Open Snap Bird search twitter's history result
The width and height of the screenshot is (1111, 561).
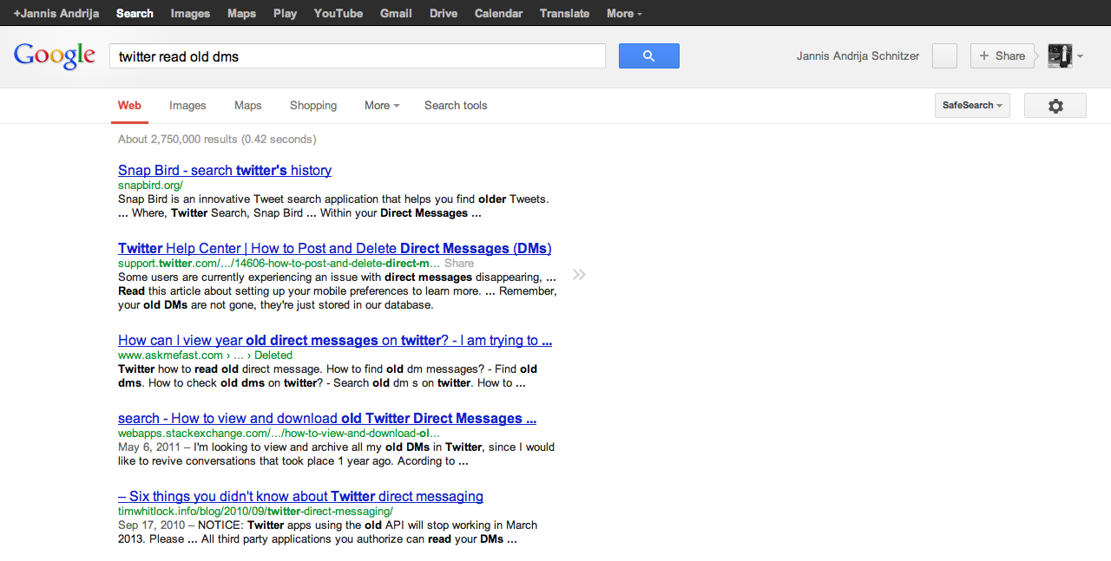(x=225, y=170)
